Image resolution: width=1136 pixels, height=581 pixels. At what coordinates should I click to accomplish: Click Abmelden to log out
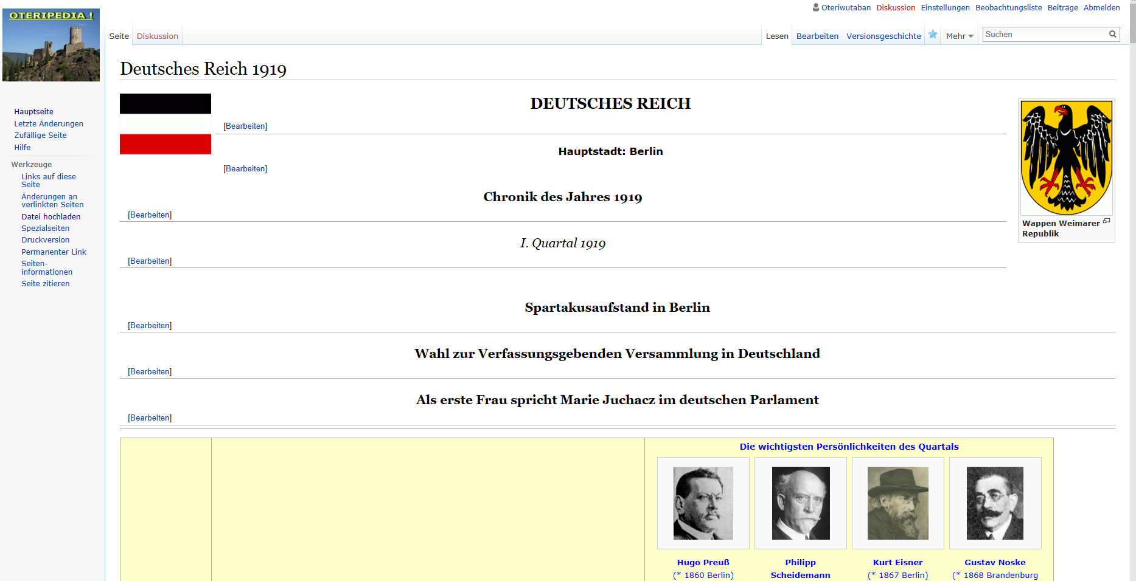pos(1101,8)
